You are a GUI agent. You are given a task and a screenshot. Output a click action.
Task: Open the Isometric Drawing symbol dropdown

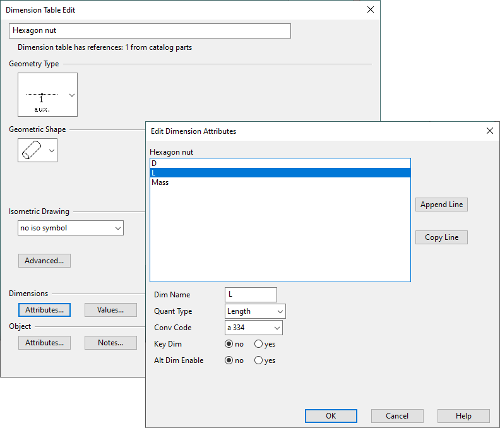71,228
